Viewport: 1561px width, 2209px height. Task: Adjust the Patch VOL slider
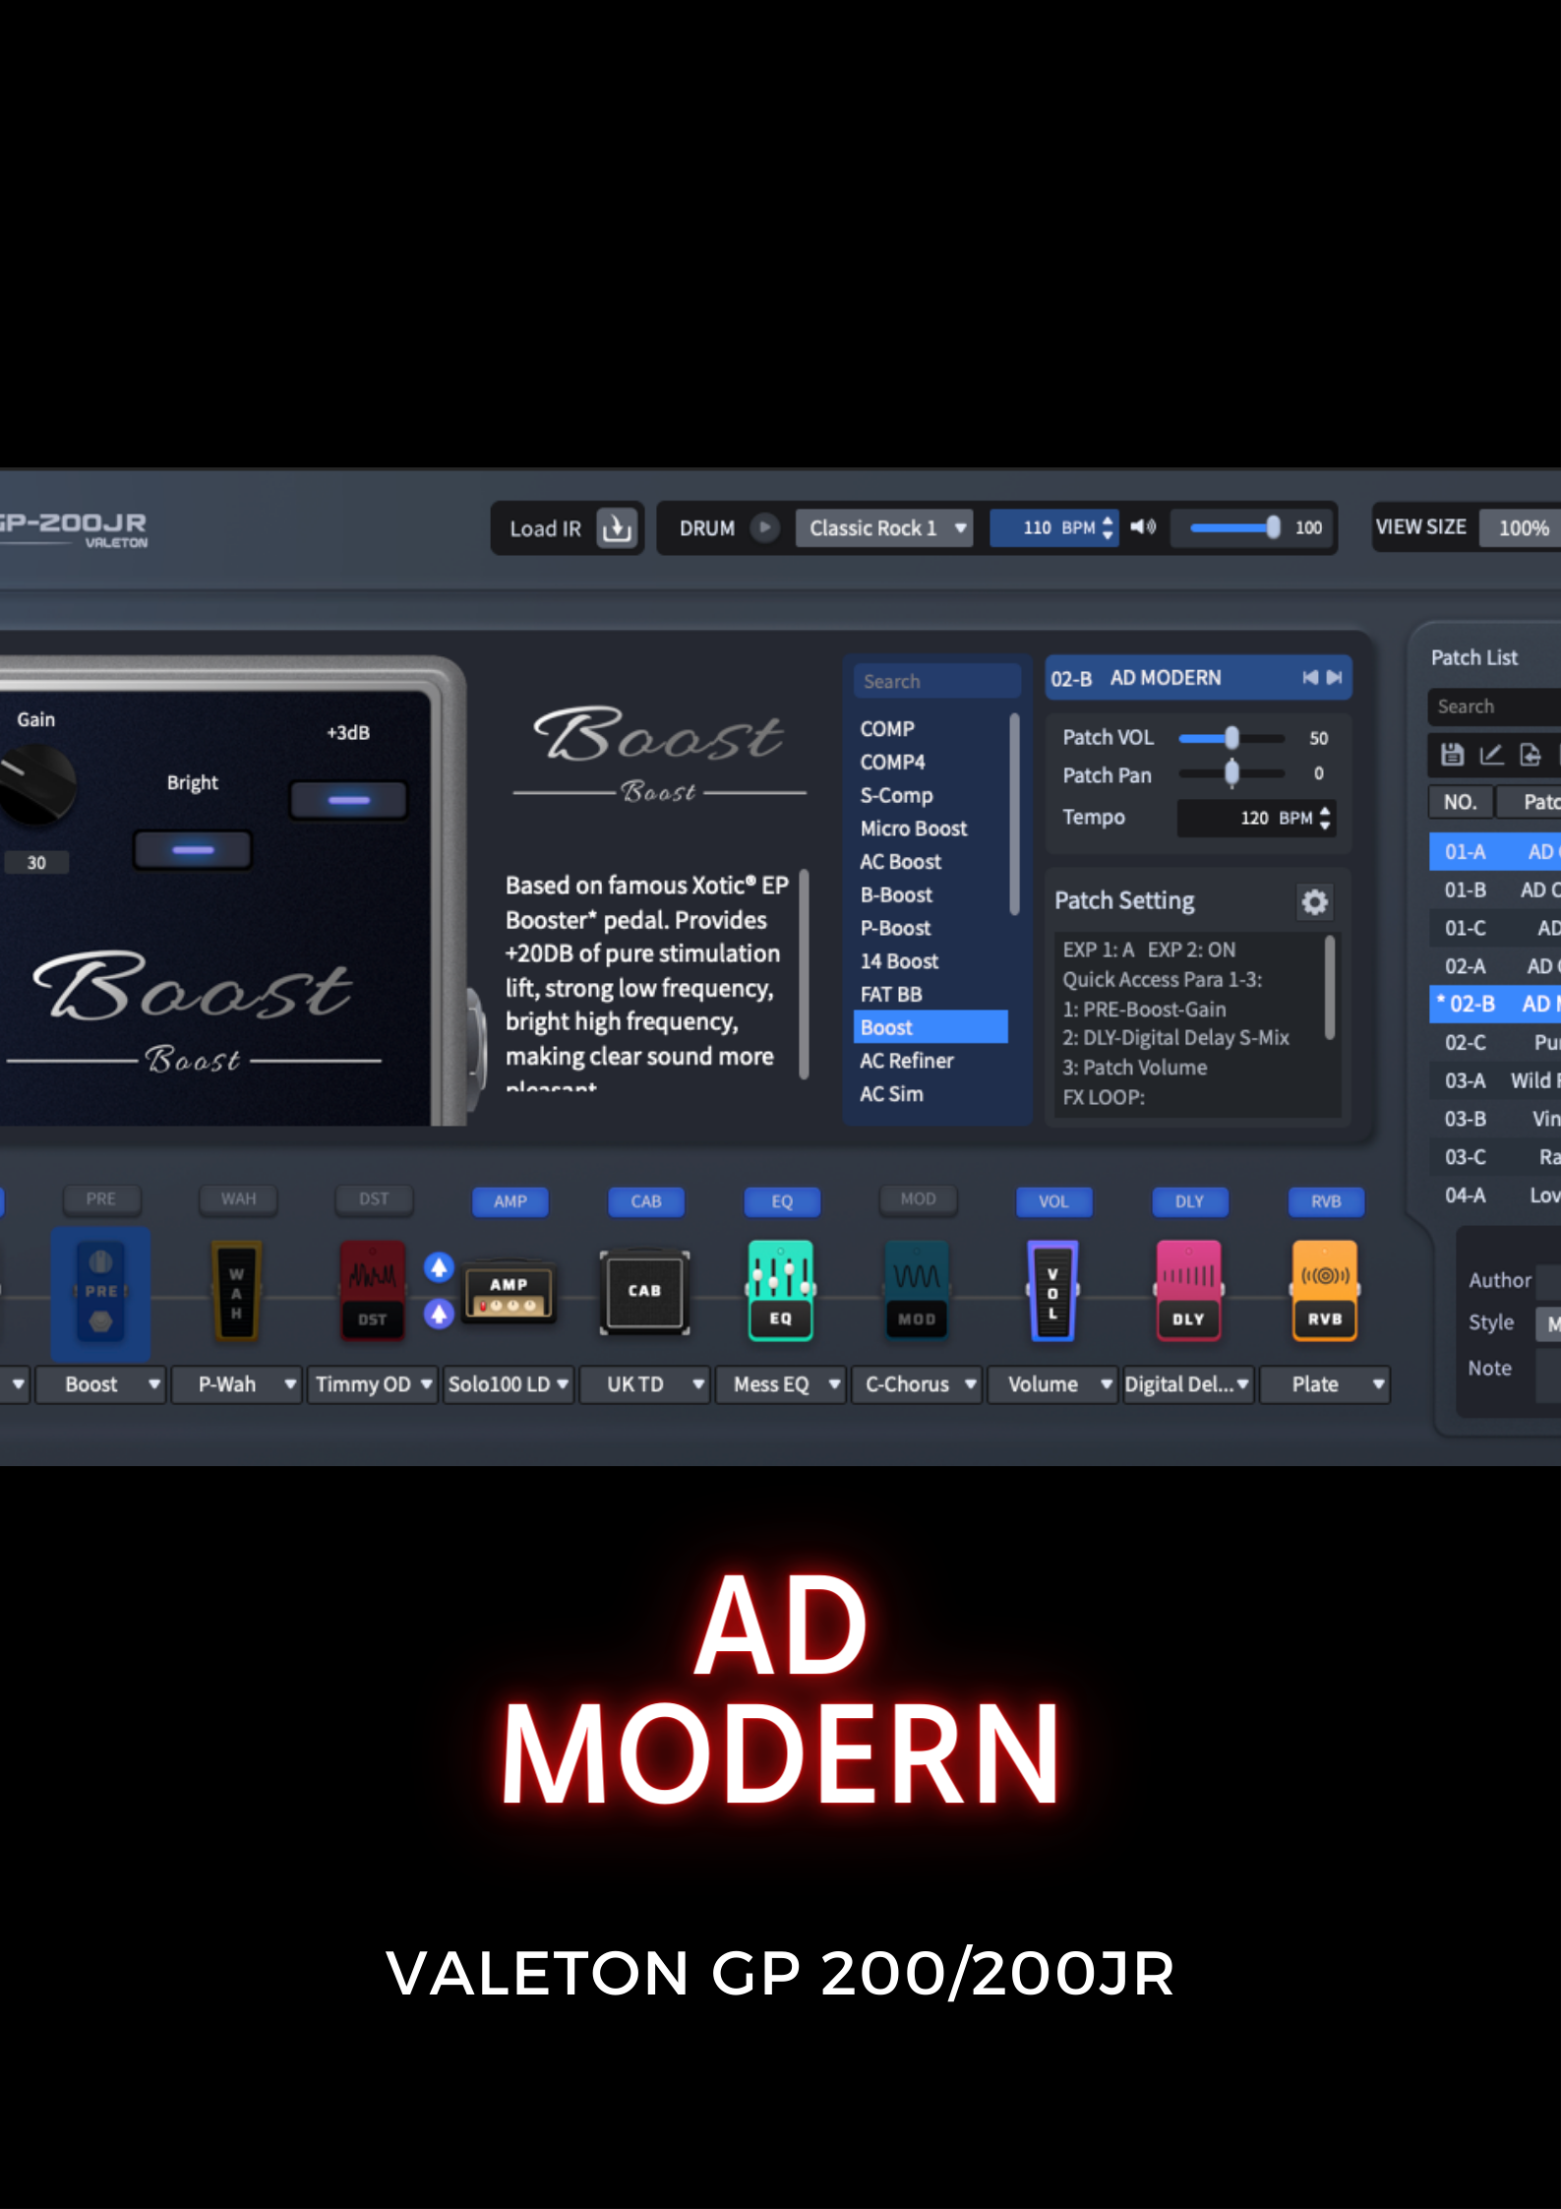click(x=1231, y=738)
